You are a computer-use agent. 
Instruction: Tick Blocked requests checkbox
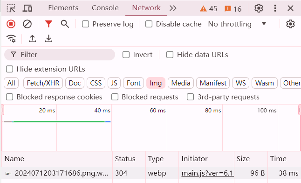[115, 97]
